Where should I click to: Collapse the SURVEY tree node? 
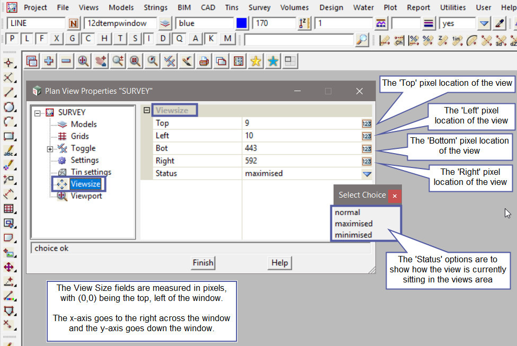37,113
